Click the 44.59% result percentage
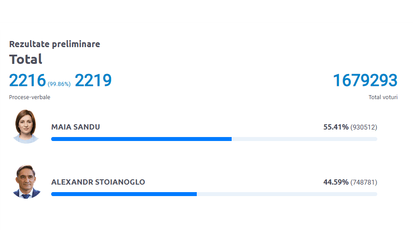The image size is (413, 230). pos(336,182)
